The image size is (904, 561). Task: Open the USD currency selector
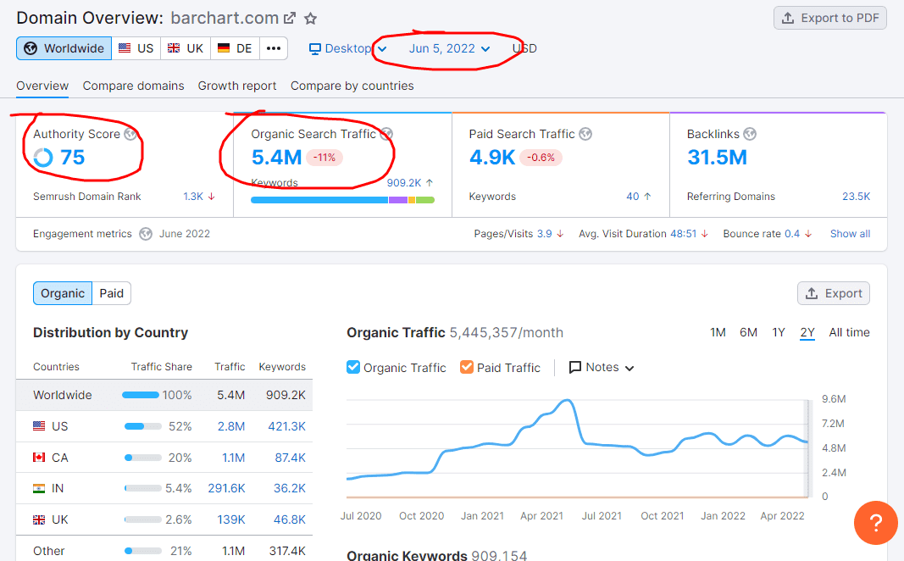point(524,48)
